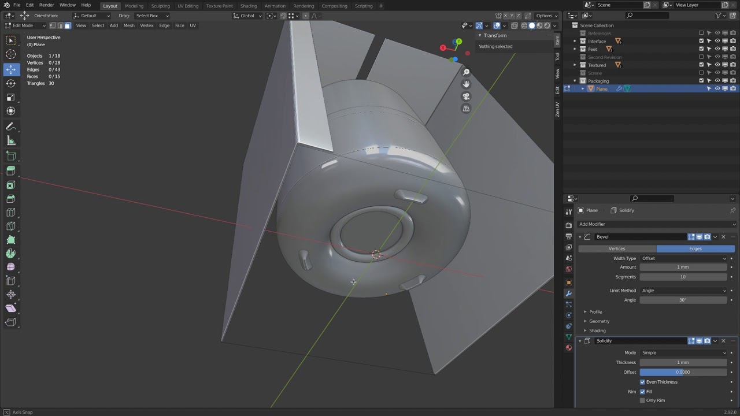Open the Add Modifier dropdown
Screen dimensions: 740x416
pyautogui.click(x=657, y=224)
